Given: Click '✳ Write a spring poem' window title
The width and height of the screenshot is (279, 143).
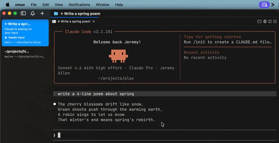Looking at the screenshot, I should coord(80,13).
